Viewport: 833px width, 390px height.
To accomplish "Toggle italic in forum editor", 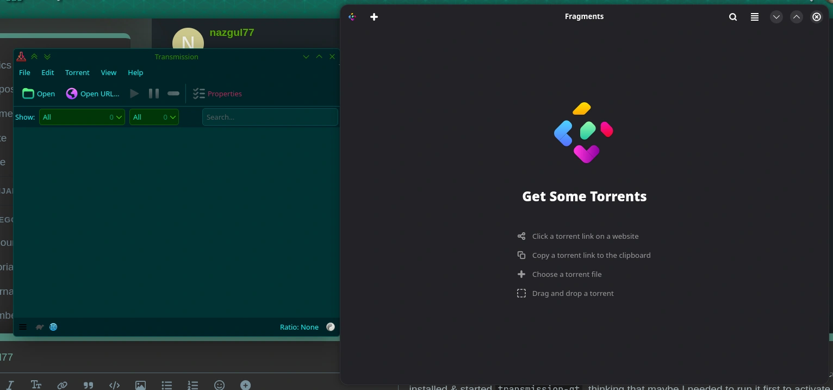I will tap(10, 385).
